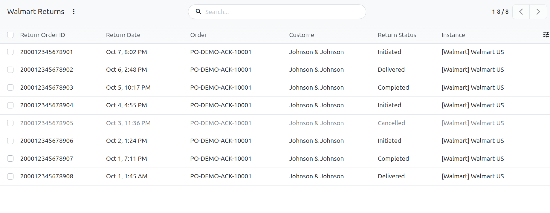Select checkbox for return 200012345678908
550x213 pixels.
click(10, 176)
